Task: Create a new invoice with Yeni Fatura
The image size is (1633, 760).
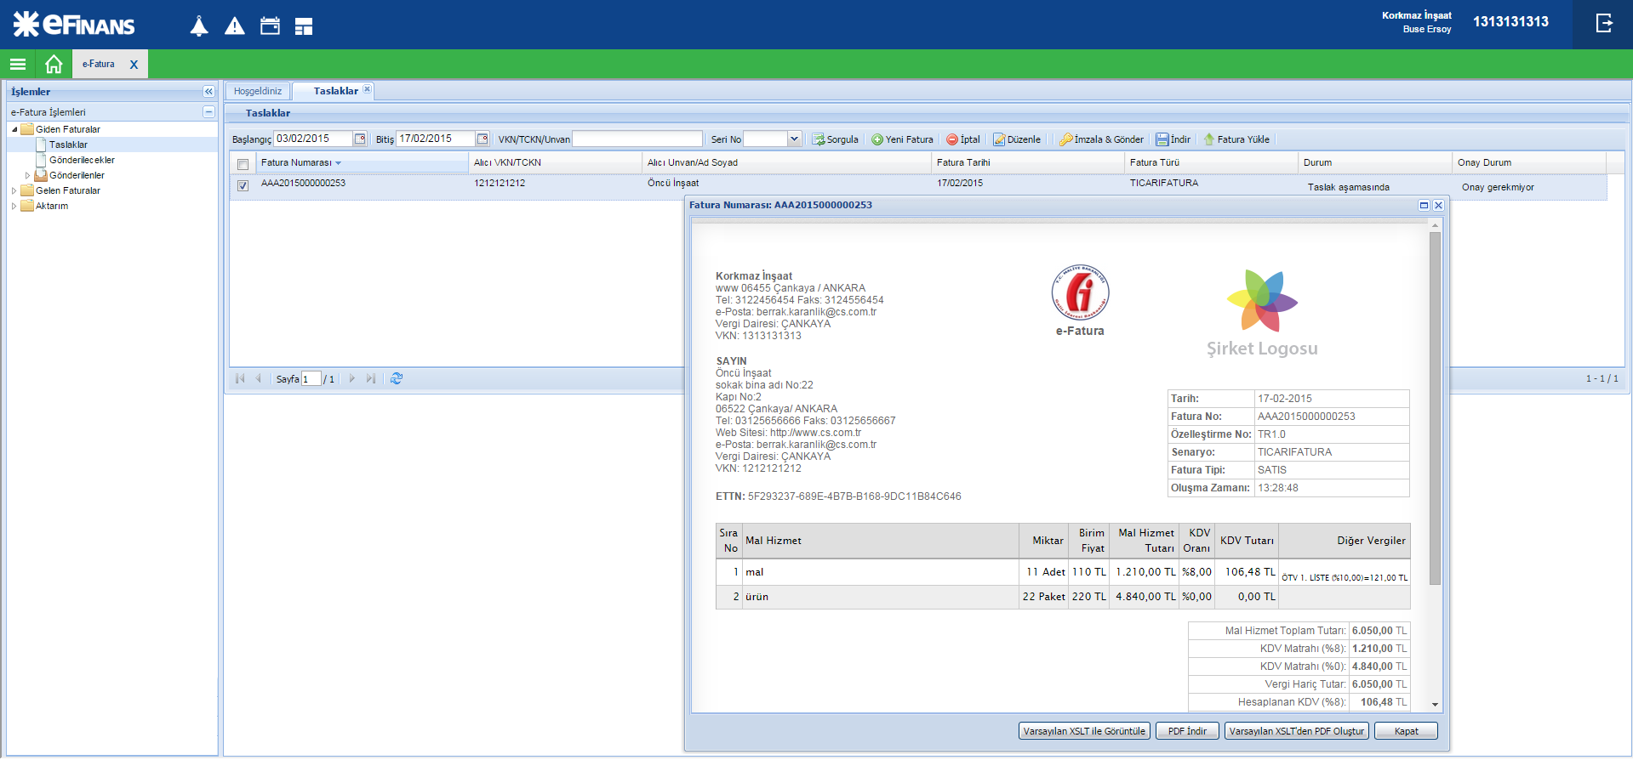Action: (902, 139)
